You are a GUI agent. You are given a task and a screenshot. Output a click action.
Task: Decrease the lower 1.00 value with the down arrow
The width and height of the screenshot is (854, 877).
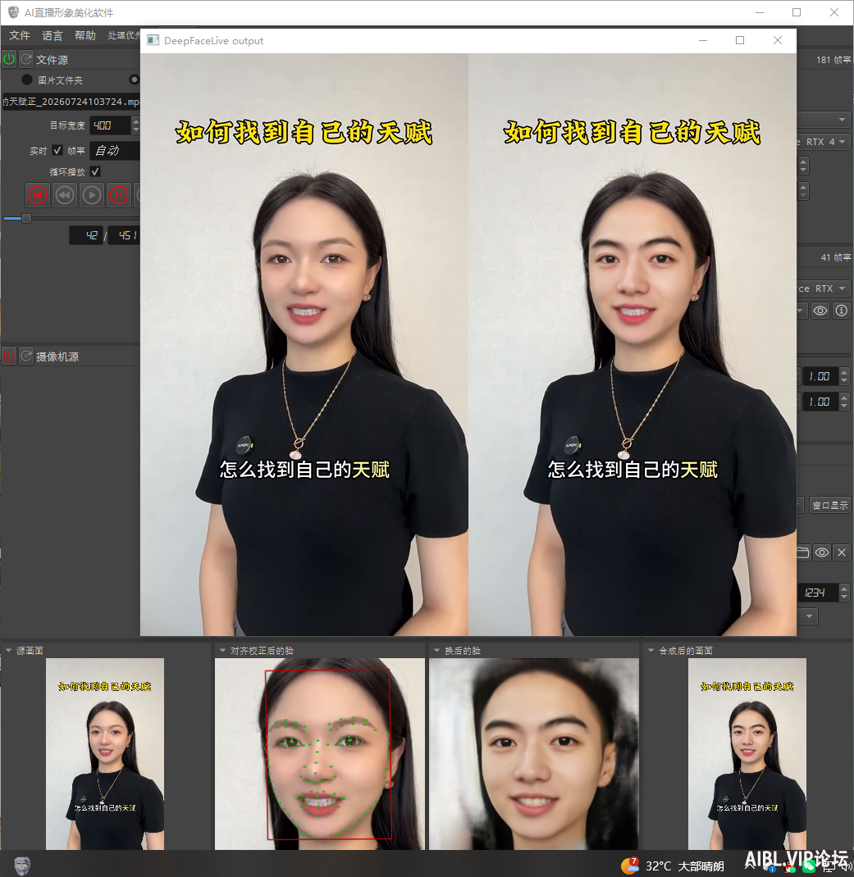(x=844, y=406)
